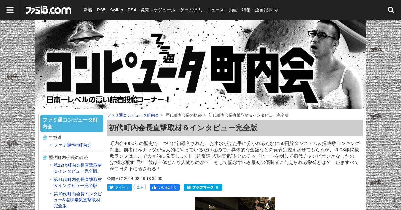The height and width of the screenshot is (210, 401).
Task: Click the Hatena B! ブックマーク button
Action: pyautogui.click(x=203, y=187)
